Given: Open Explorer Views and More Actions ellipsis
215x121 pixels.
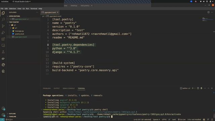Looking at the screenshot, I should click(37, 12).
